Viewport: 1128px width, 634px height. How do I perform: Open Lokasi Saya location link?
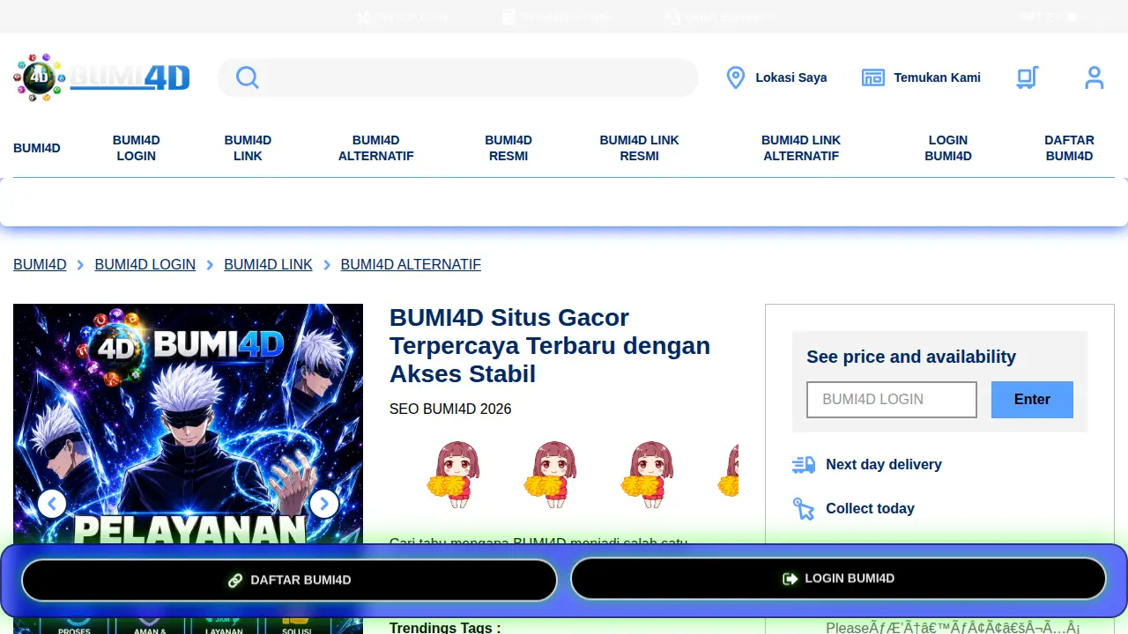(775, 77)
